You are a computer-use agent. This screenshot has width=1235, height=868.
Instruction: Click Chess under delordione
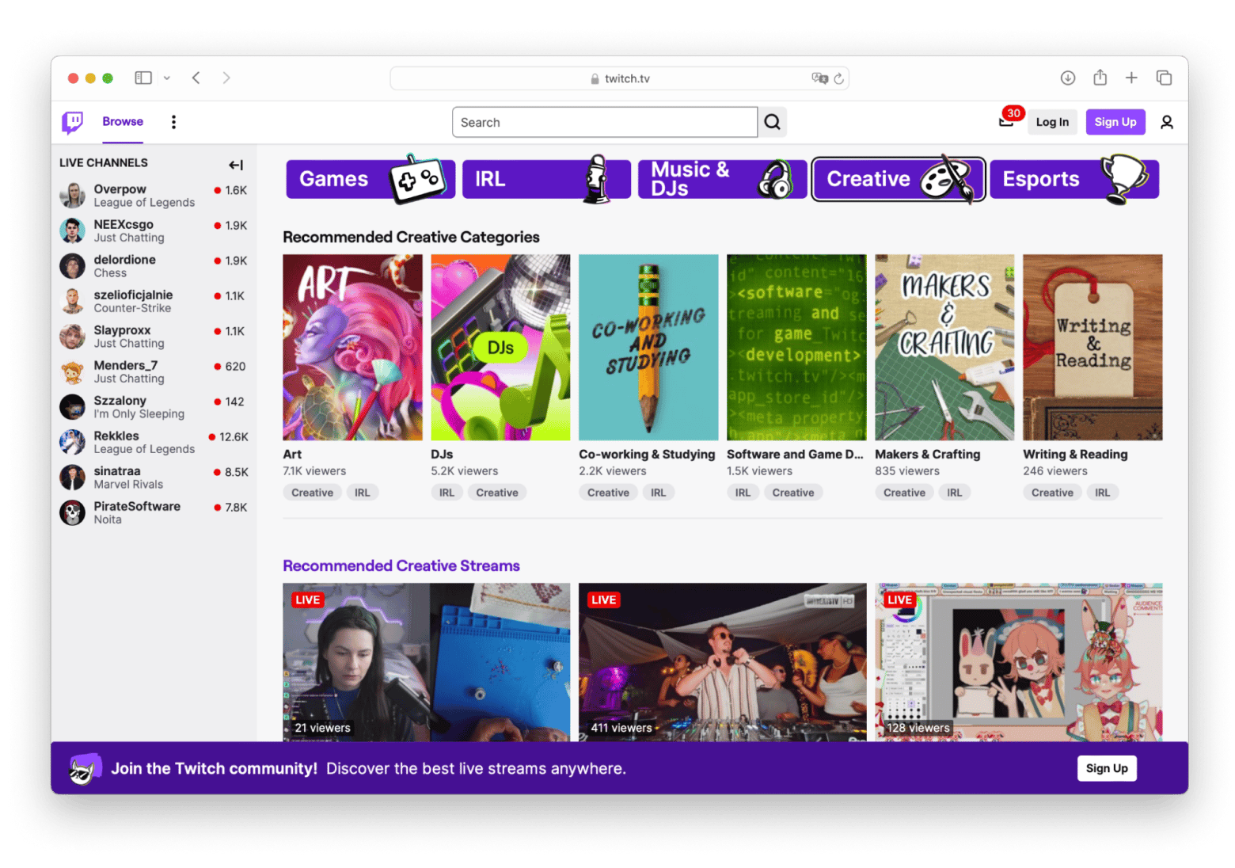(x=110, y=273)
